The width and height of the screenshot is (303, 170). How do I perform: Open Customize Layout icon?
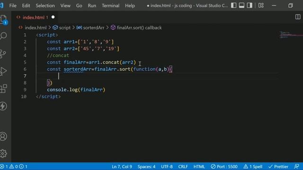coord(261,5)
